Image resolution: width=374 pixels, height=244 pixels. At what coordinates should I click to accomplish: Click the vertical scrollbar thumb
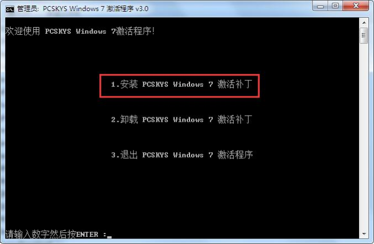364,35
